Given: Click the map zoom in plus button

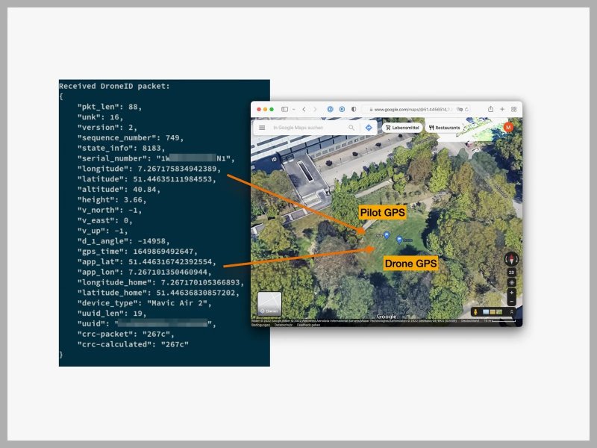Looking at the screenshot, I should (511, 293).
